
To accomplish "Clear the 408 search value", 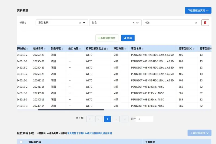I will [x=196, y=23].
